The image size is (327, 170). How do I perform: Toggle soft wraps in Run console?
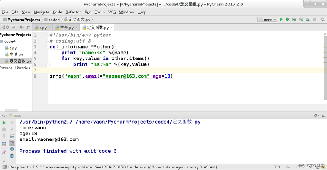click(12, 136)
